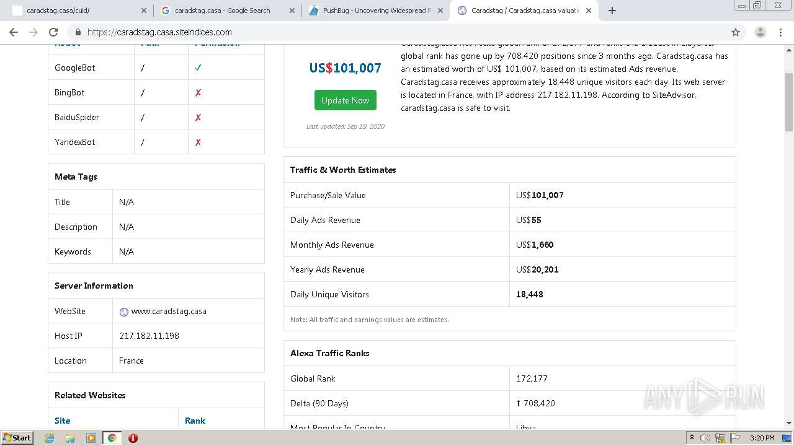Show hidden system tray icons
This screenshot has height=446, width=794.
click(x=692, y=438)
